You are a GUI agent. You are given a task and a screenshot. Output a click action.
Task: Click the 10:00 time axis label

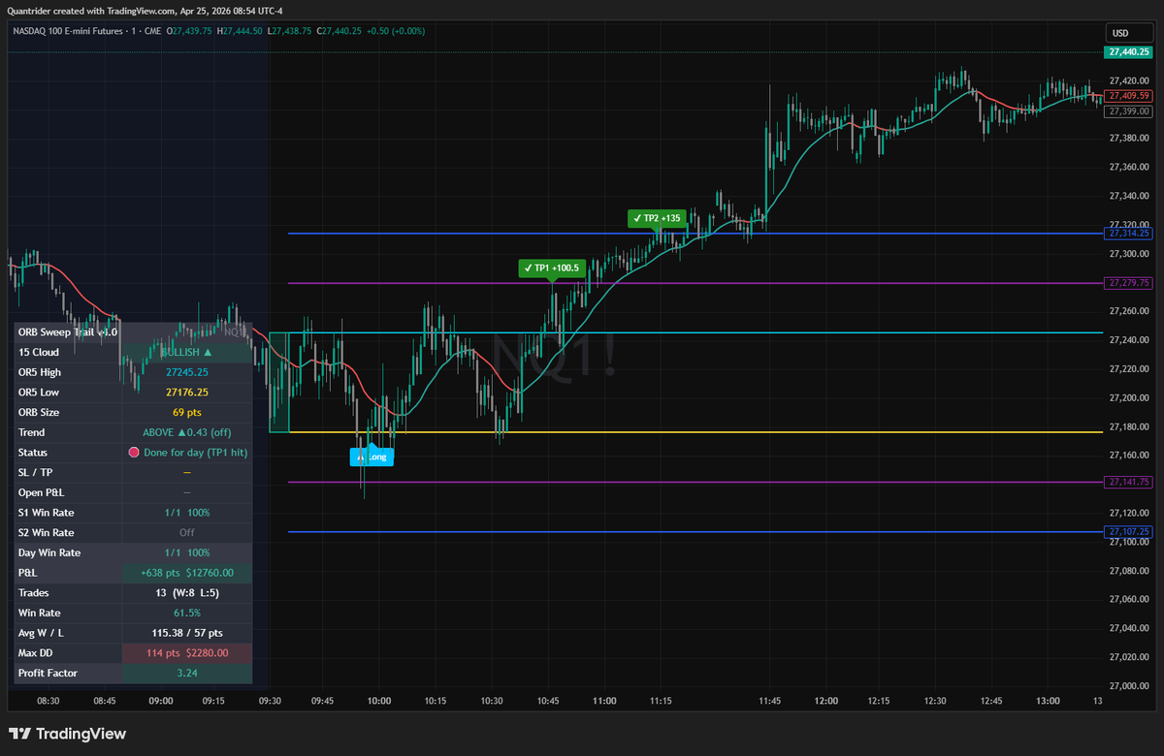379,701
